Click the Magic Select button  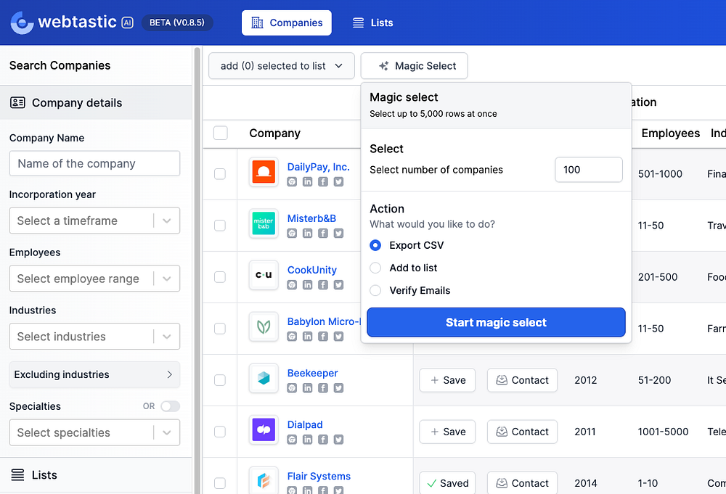415,66
